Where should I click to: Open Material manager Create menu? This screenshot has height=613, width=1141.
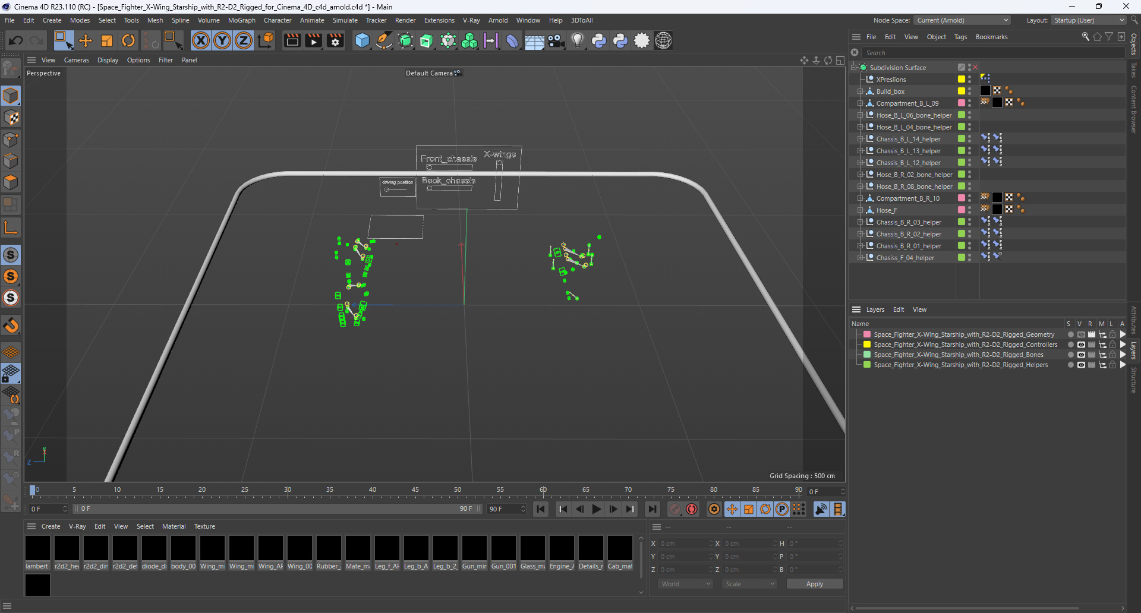[51, 526]
